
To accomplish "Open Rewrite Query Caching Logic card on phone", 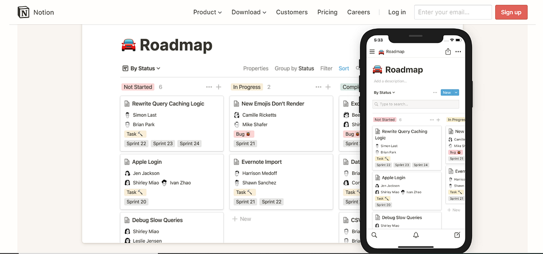I will coord(407,148).
